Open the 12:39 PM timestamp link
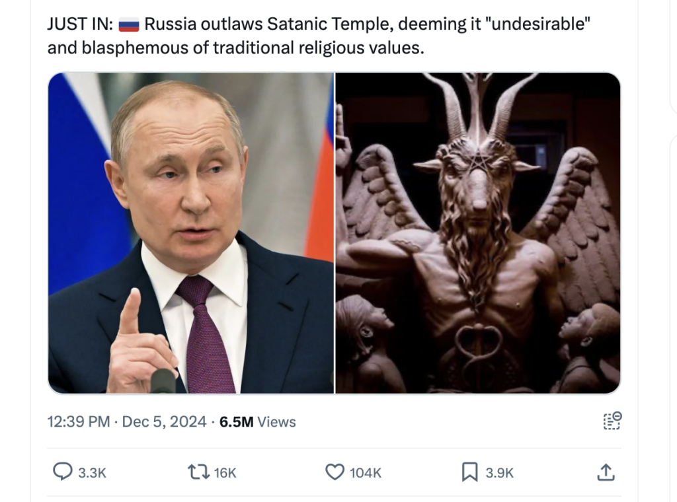 [x=79, y=421]
